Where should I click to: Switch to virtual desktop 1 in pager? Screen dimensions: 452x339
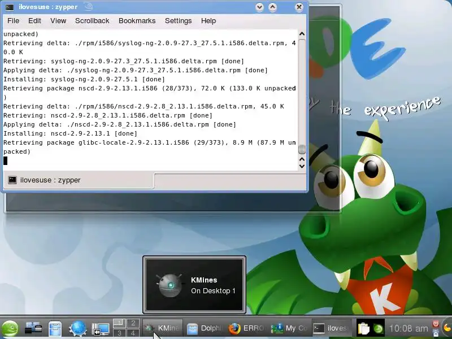click(119, 323)
